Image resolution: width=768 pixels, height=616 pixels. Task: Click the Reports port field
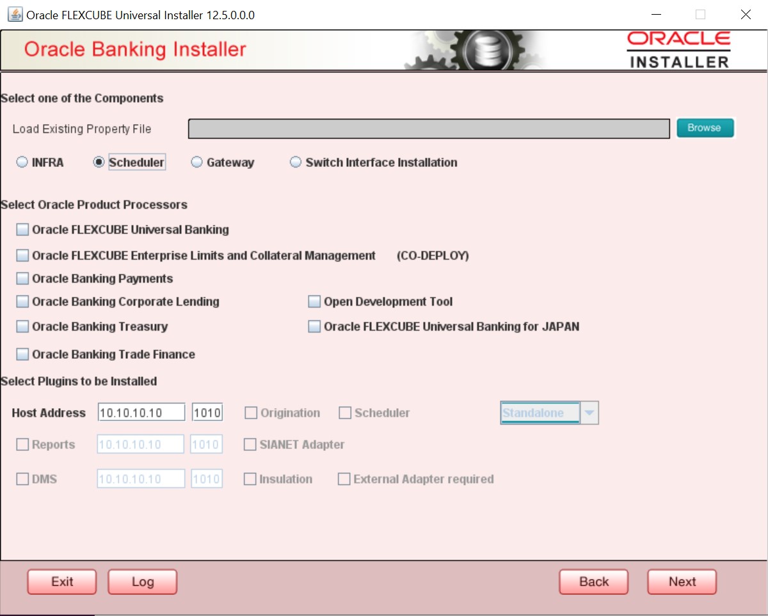(x=207, y=444)
